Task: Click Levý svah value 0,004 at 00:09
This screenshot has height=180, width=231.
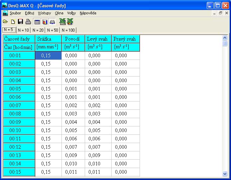Action: tap(98, 122)
